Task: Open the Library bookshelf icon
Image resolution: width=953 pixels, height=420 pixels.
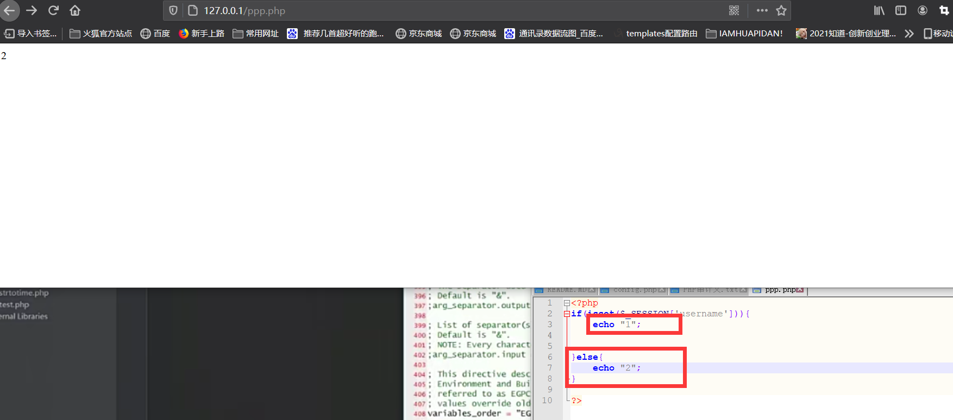Action: pyautogui.click(x=879, y=10)
